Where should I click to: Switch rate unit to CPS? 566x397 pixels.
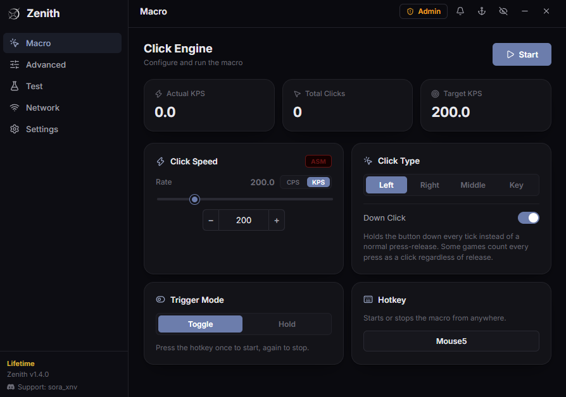click(x=293, y=182)
